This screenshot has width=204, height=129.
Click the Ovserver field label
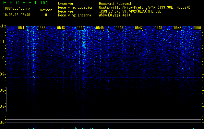click(66, 4)
